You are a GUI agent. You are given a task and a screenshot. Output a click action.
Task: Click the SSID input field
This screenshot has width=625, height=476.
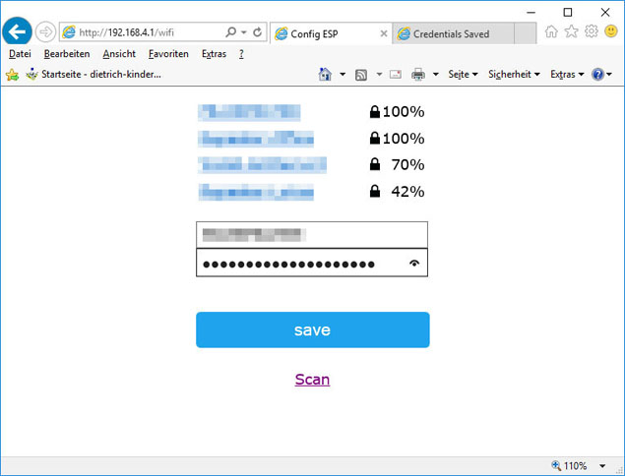(x=312, y=235)
